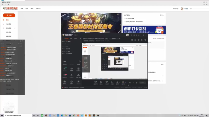Click the screen capture source icon
209x117 pixels.
click(x=95, y=82)
